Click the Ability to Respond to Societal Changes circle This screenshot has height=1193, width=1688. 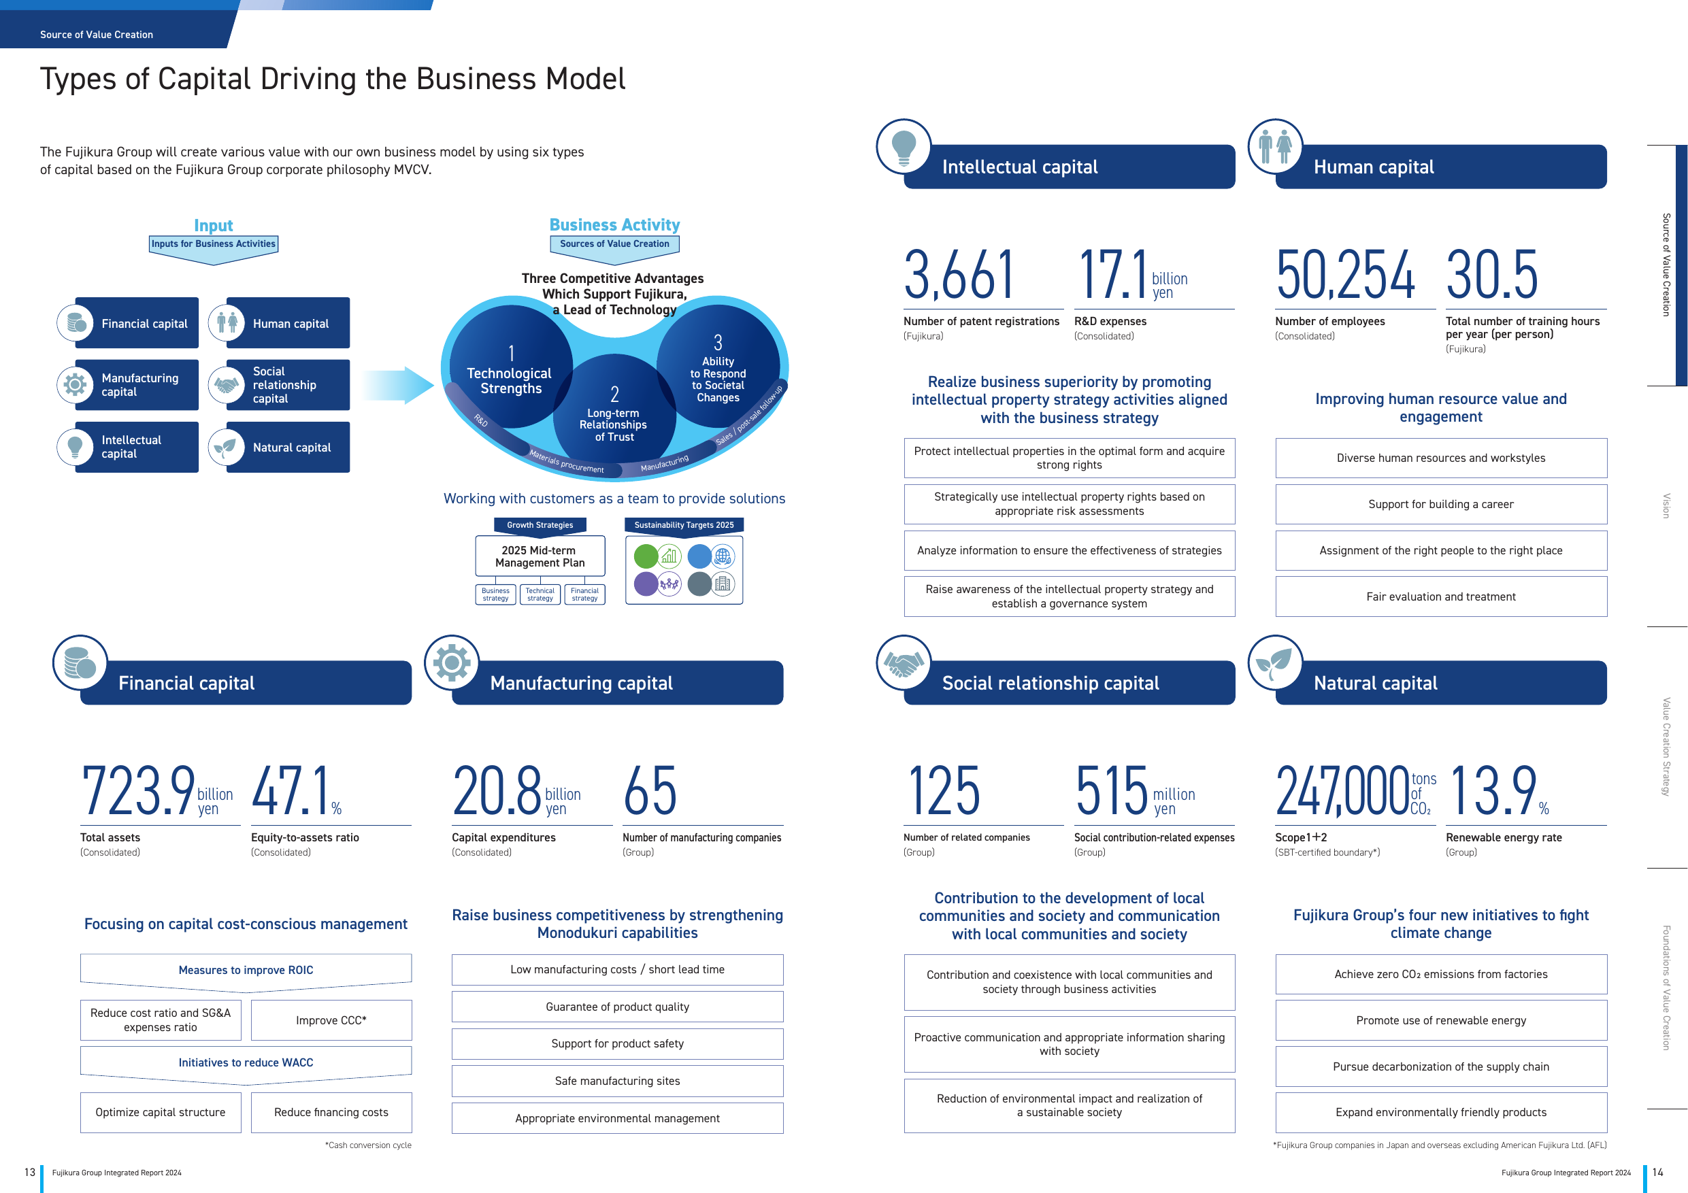click(x=718, y=367)
